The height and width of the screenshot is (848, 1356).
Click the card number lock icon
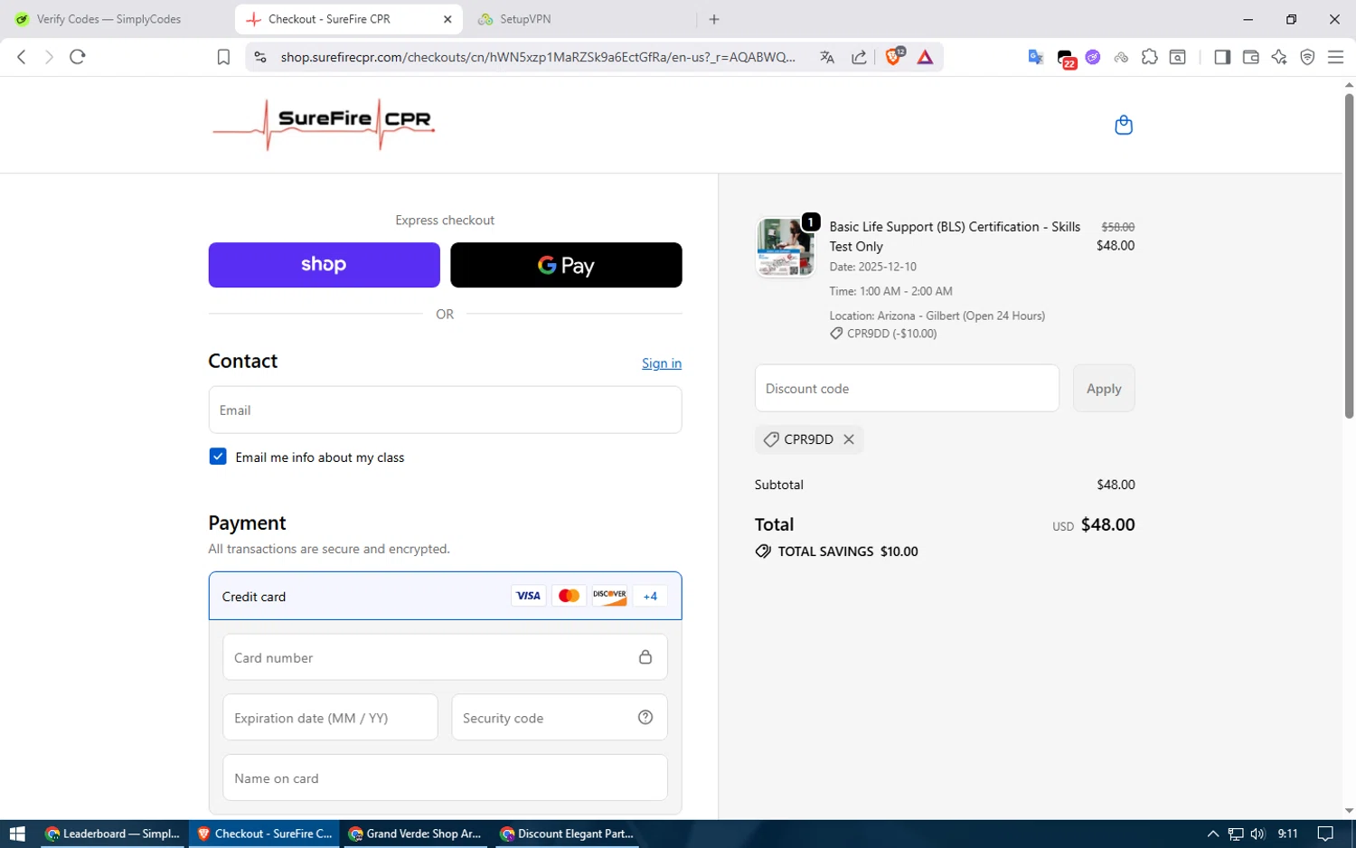[645, 656]
